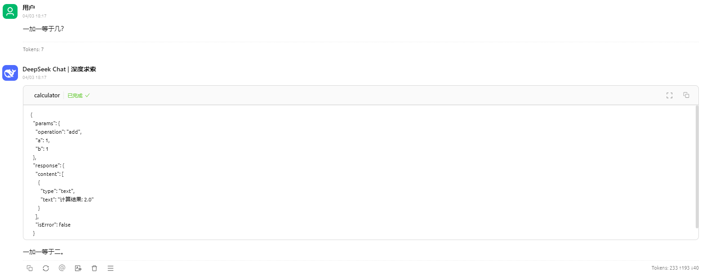Click the green user avatar
Screen dimensions: 702x275
10,11
